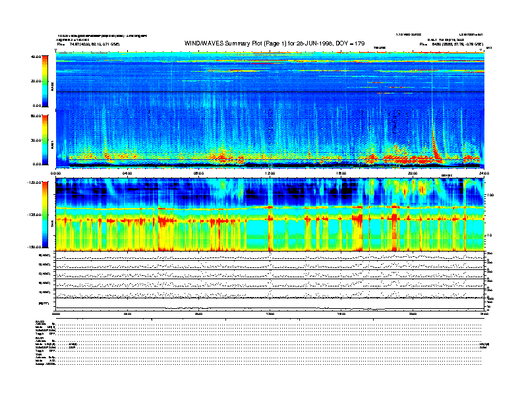Click the 16:00 time label below RAD1 spectrogram
The height and width of the screenshot is (403, 522).
(x=341, y=173)
